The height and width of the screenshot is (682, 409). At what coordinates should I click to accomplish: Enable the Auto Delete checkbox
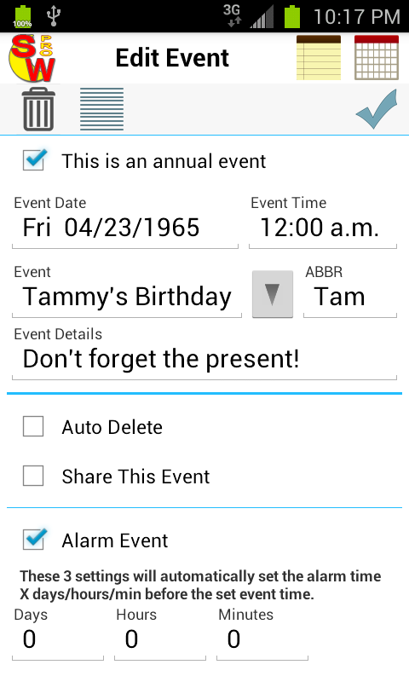click(33, 427)
